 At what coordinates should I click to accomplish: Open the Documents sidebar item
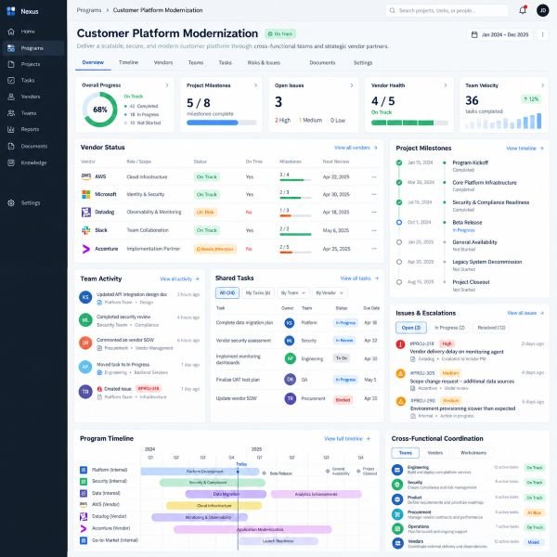[32, 146]
